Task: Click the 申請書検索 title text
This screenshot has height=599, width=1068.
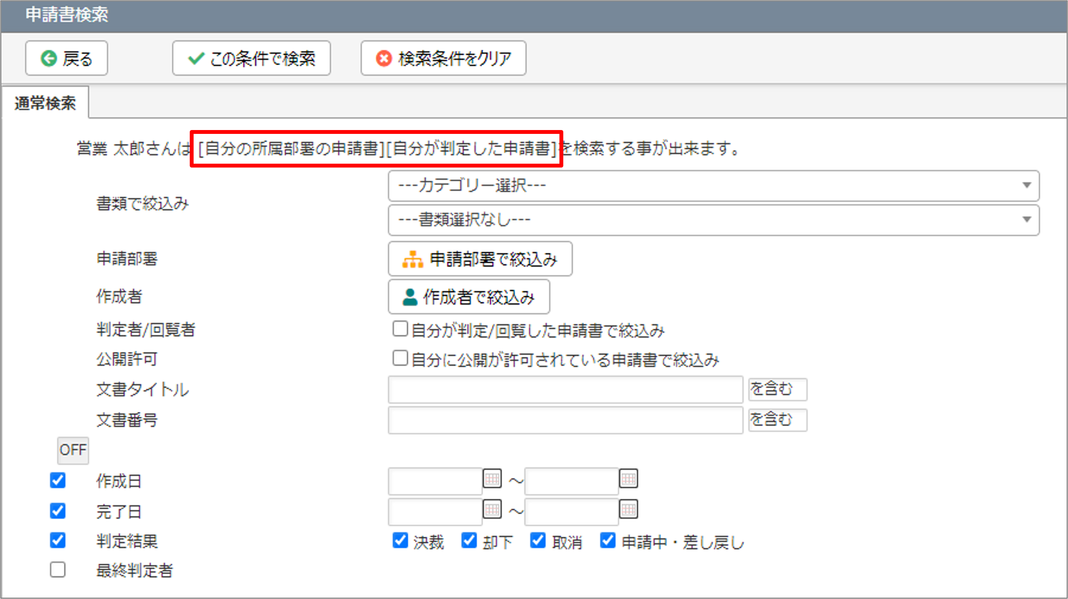Action: tap(67, 15)
